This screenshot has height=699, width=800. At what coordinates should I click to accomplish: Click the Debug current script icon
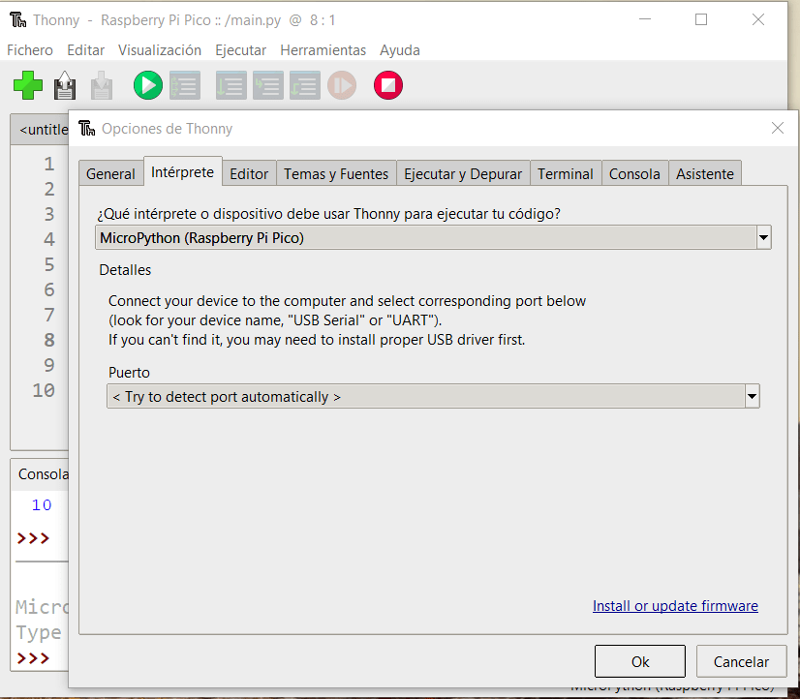tap(184, 86)
